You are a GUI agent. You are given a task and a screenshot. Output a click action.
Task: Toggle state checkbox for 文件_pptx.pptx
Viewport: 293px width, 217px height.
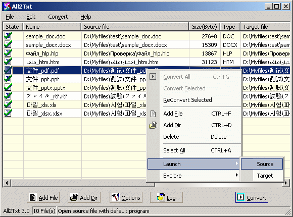(8, 87)
